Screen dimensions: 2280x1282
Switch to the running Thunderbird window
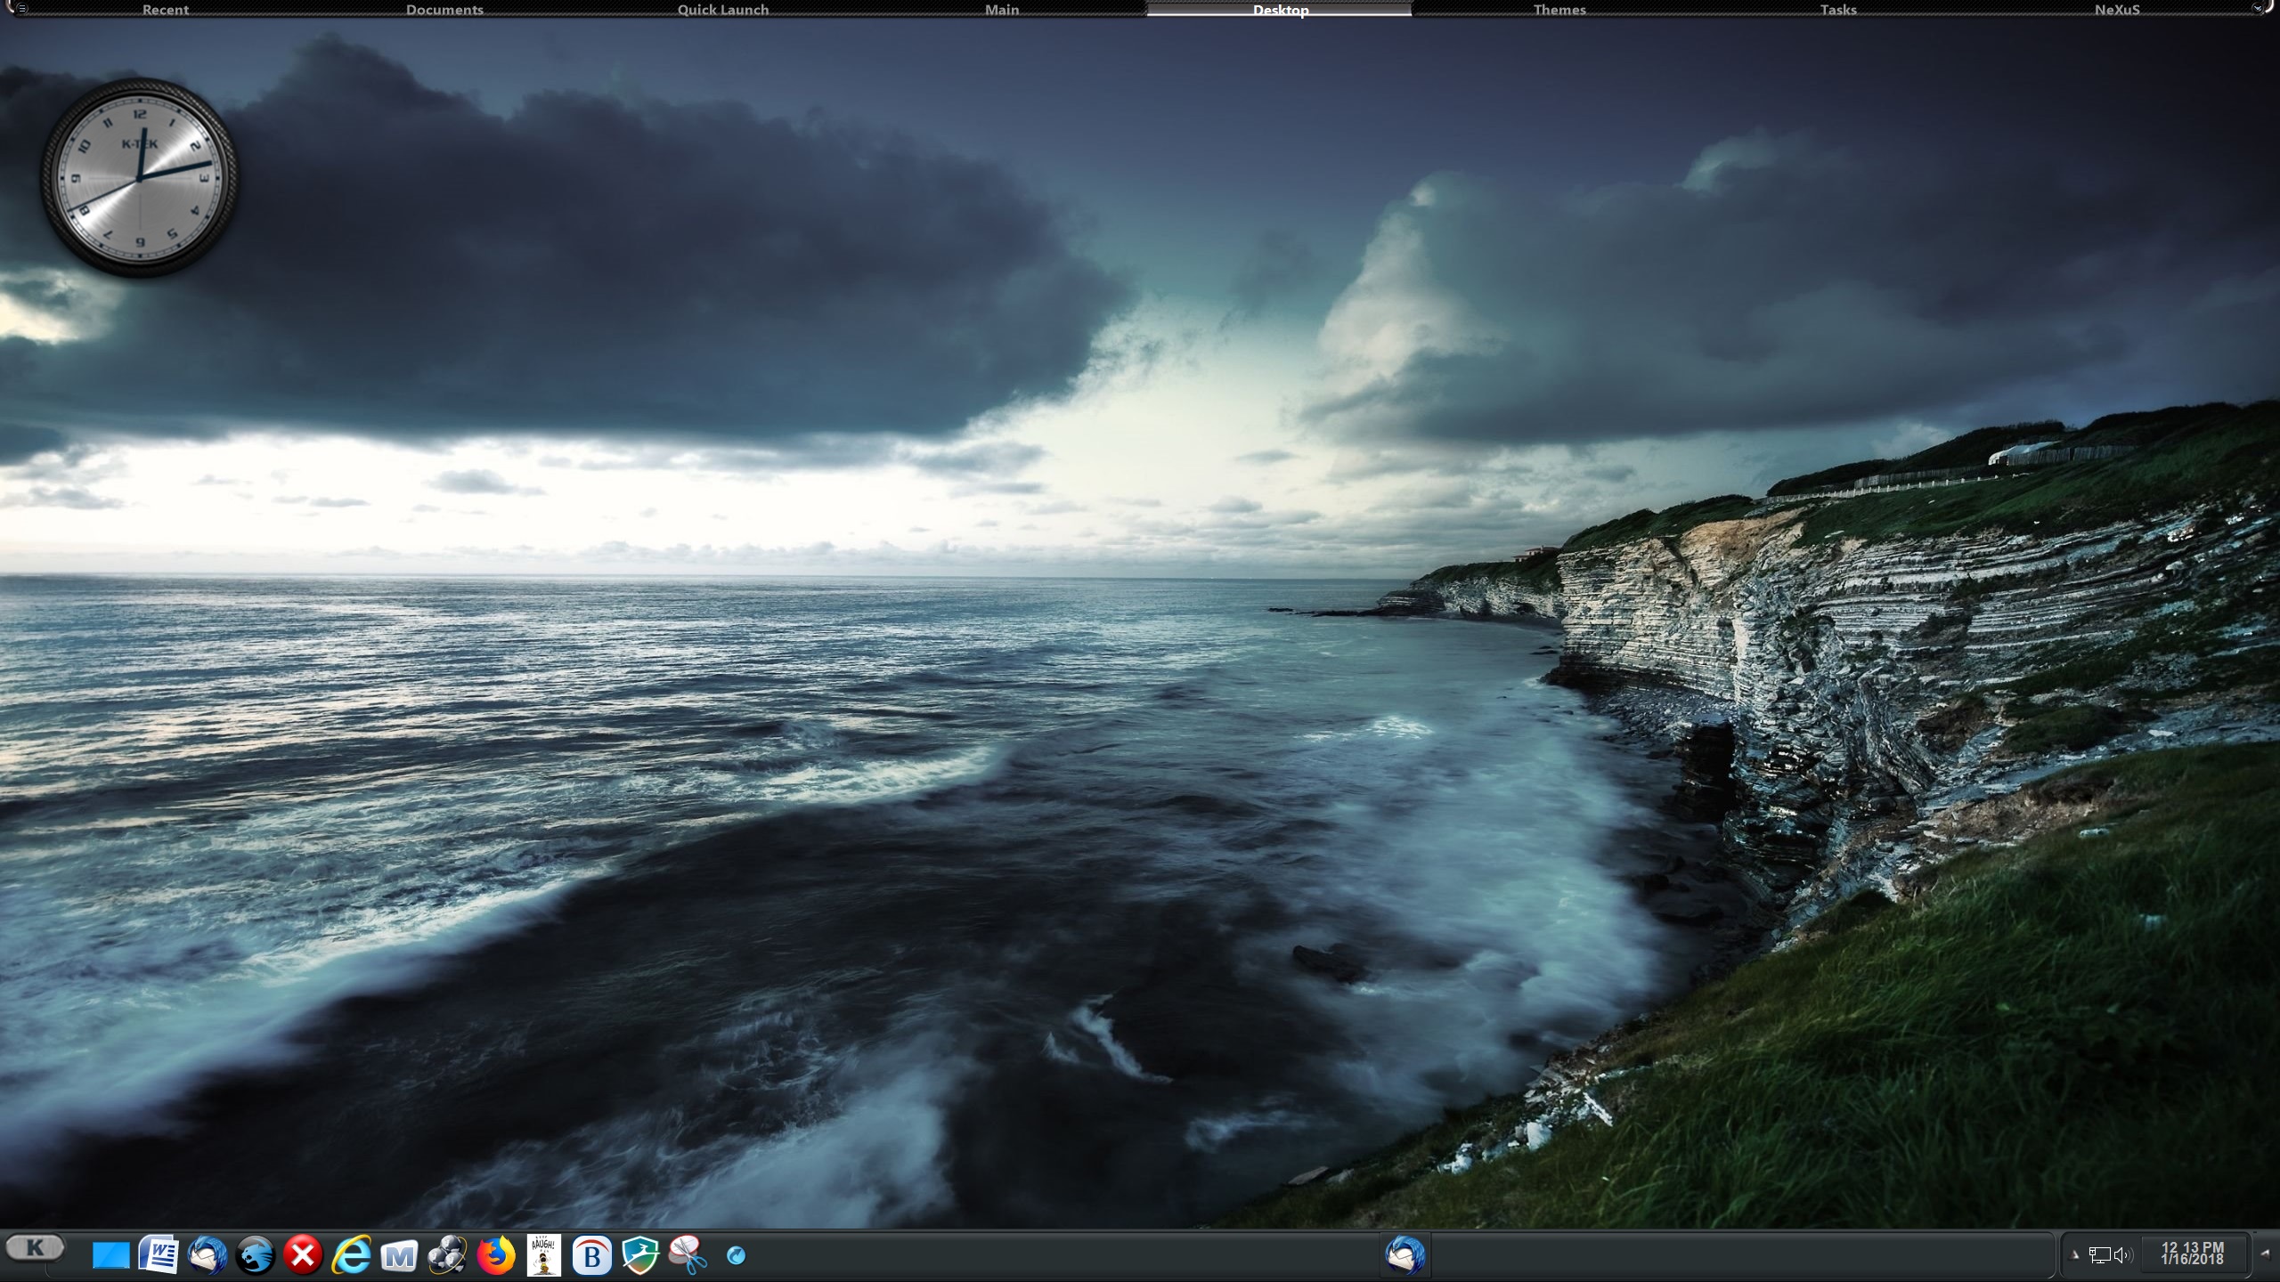1405,1255
